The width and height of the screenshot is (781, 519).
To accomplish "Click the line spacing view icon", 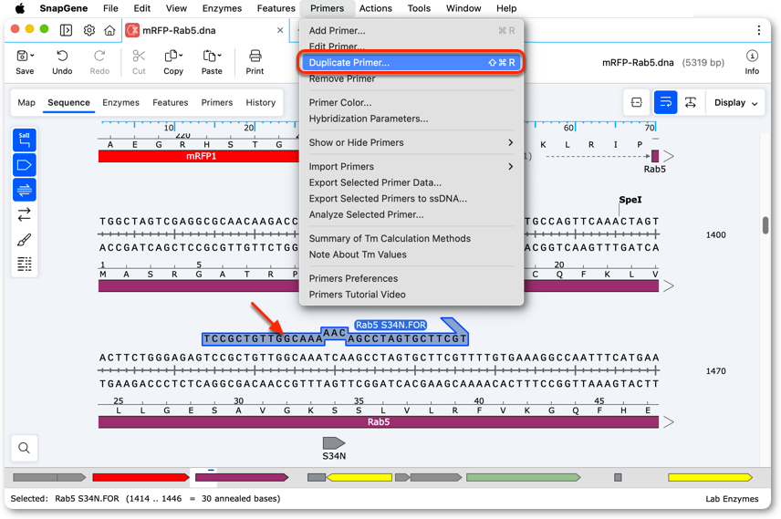I will 691,102.
